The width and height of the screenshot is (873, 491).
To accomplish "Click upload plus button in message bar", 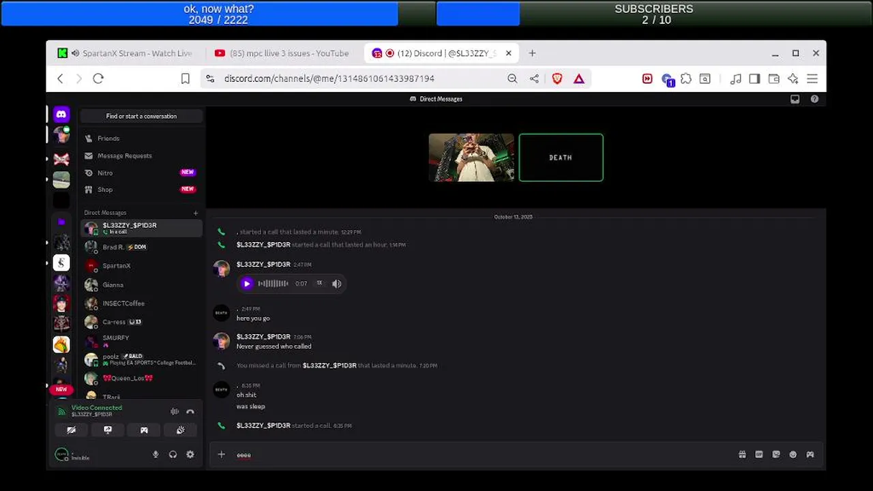I will click(x=221, y=454).
